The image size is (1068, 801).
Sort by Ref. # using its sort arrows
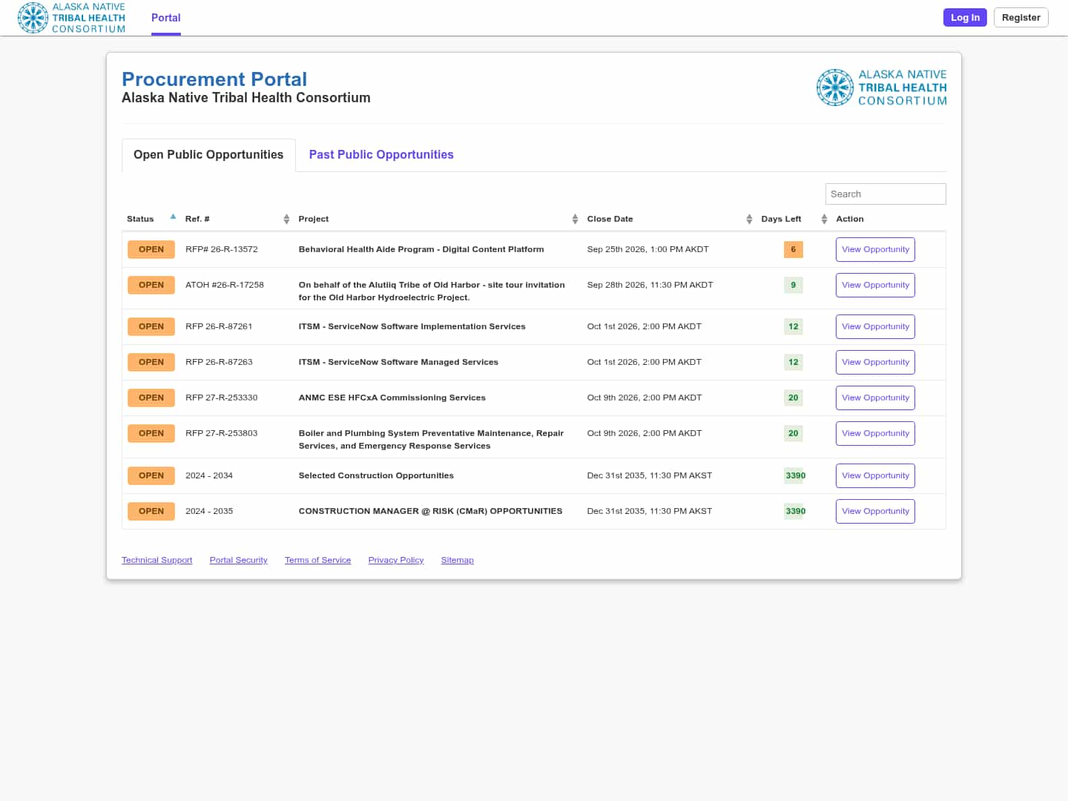pyautogui.click(x=286, y=219)
